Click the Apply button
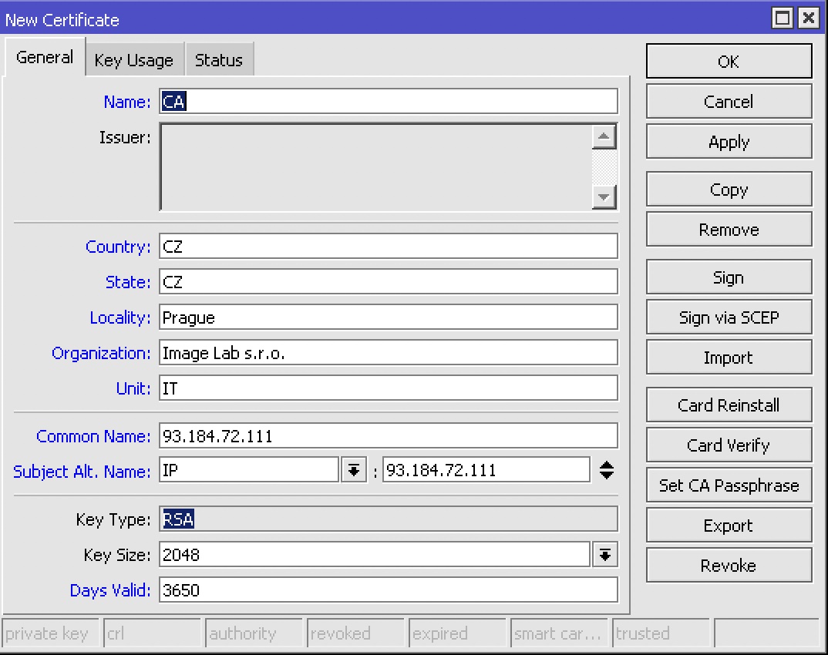This screenshot has width=828, height=655. tap(729, 142)
